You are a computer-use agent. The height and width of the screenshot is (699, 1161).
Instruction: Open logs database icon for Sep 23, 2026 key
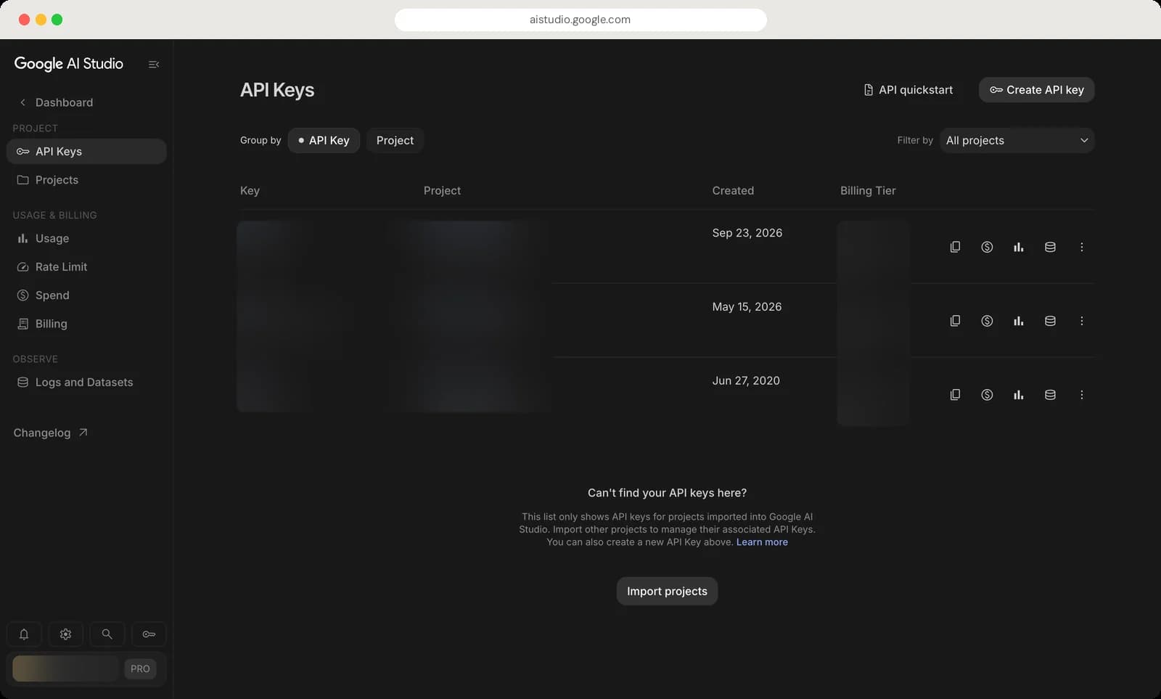[1050, 247]
